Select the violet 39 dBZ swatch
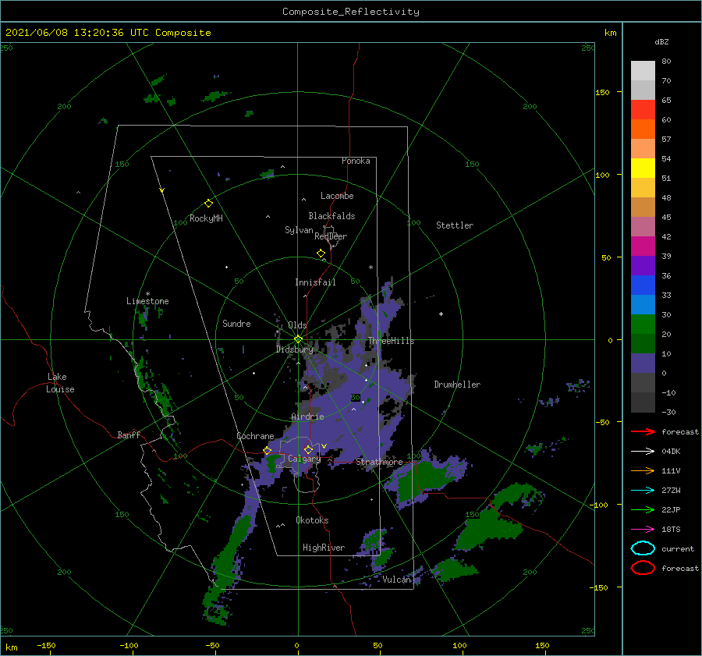This screenshot has height=656, width=702. coord(643,266)
